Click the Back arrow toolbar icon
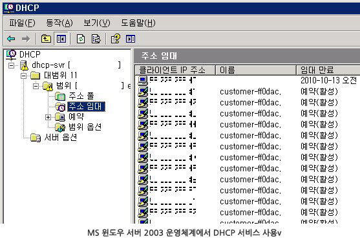Image resolution: width=360 pixels, height=243 pixels. [11, 39]
